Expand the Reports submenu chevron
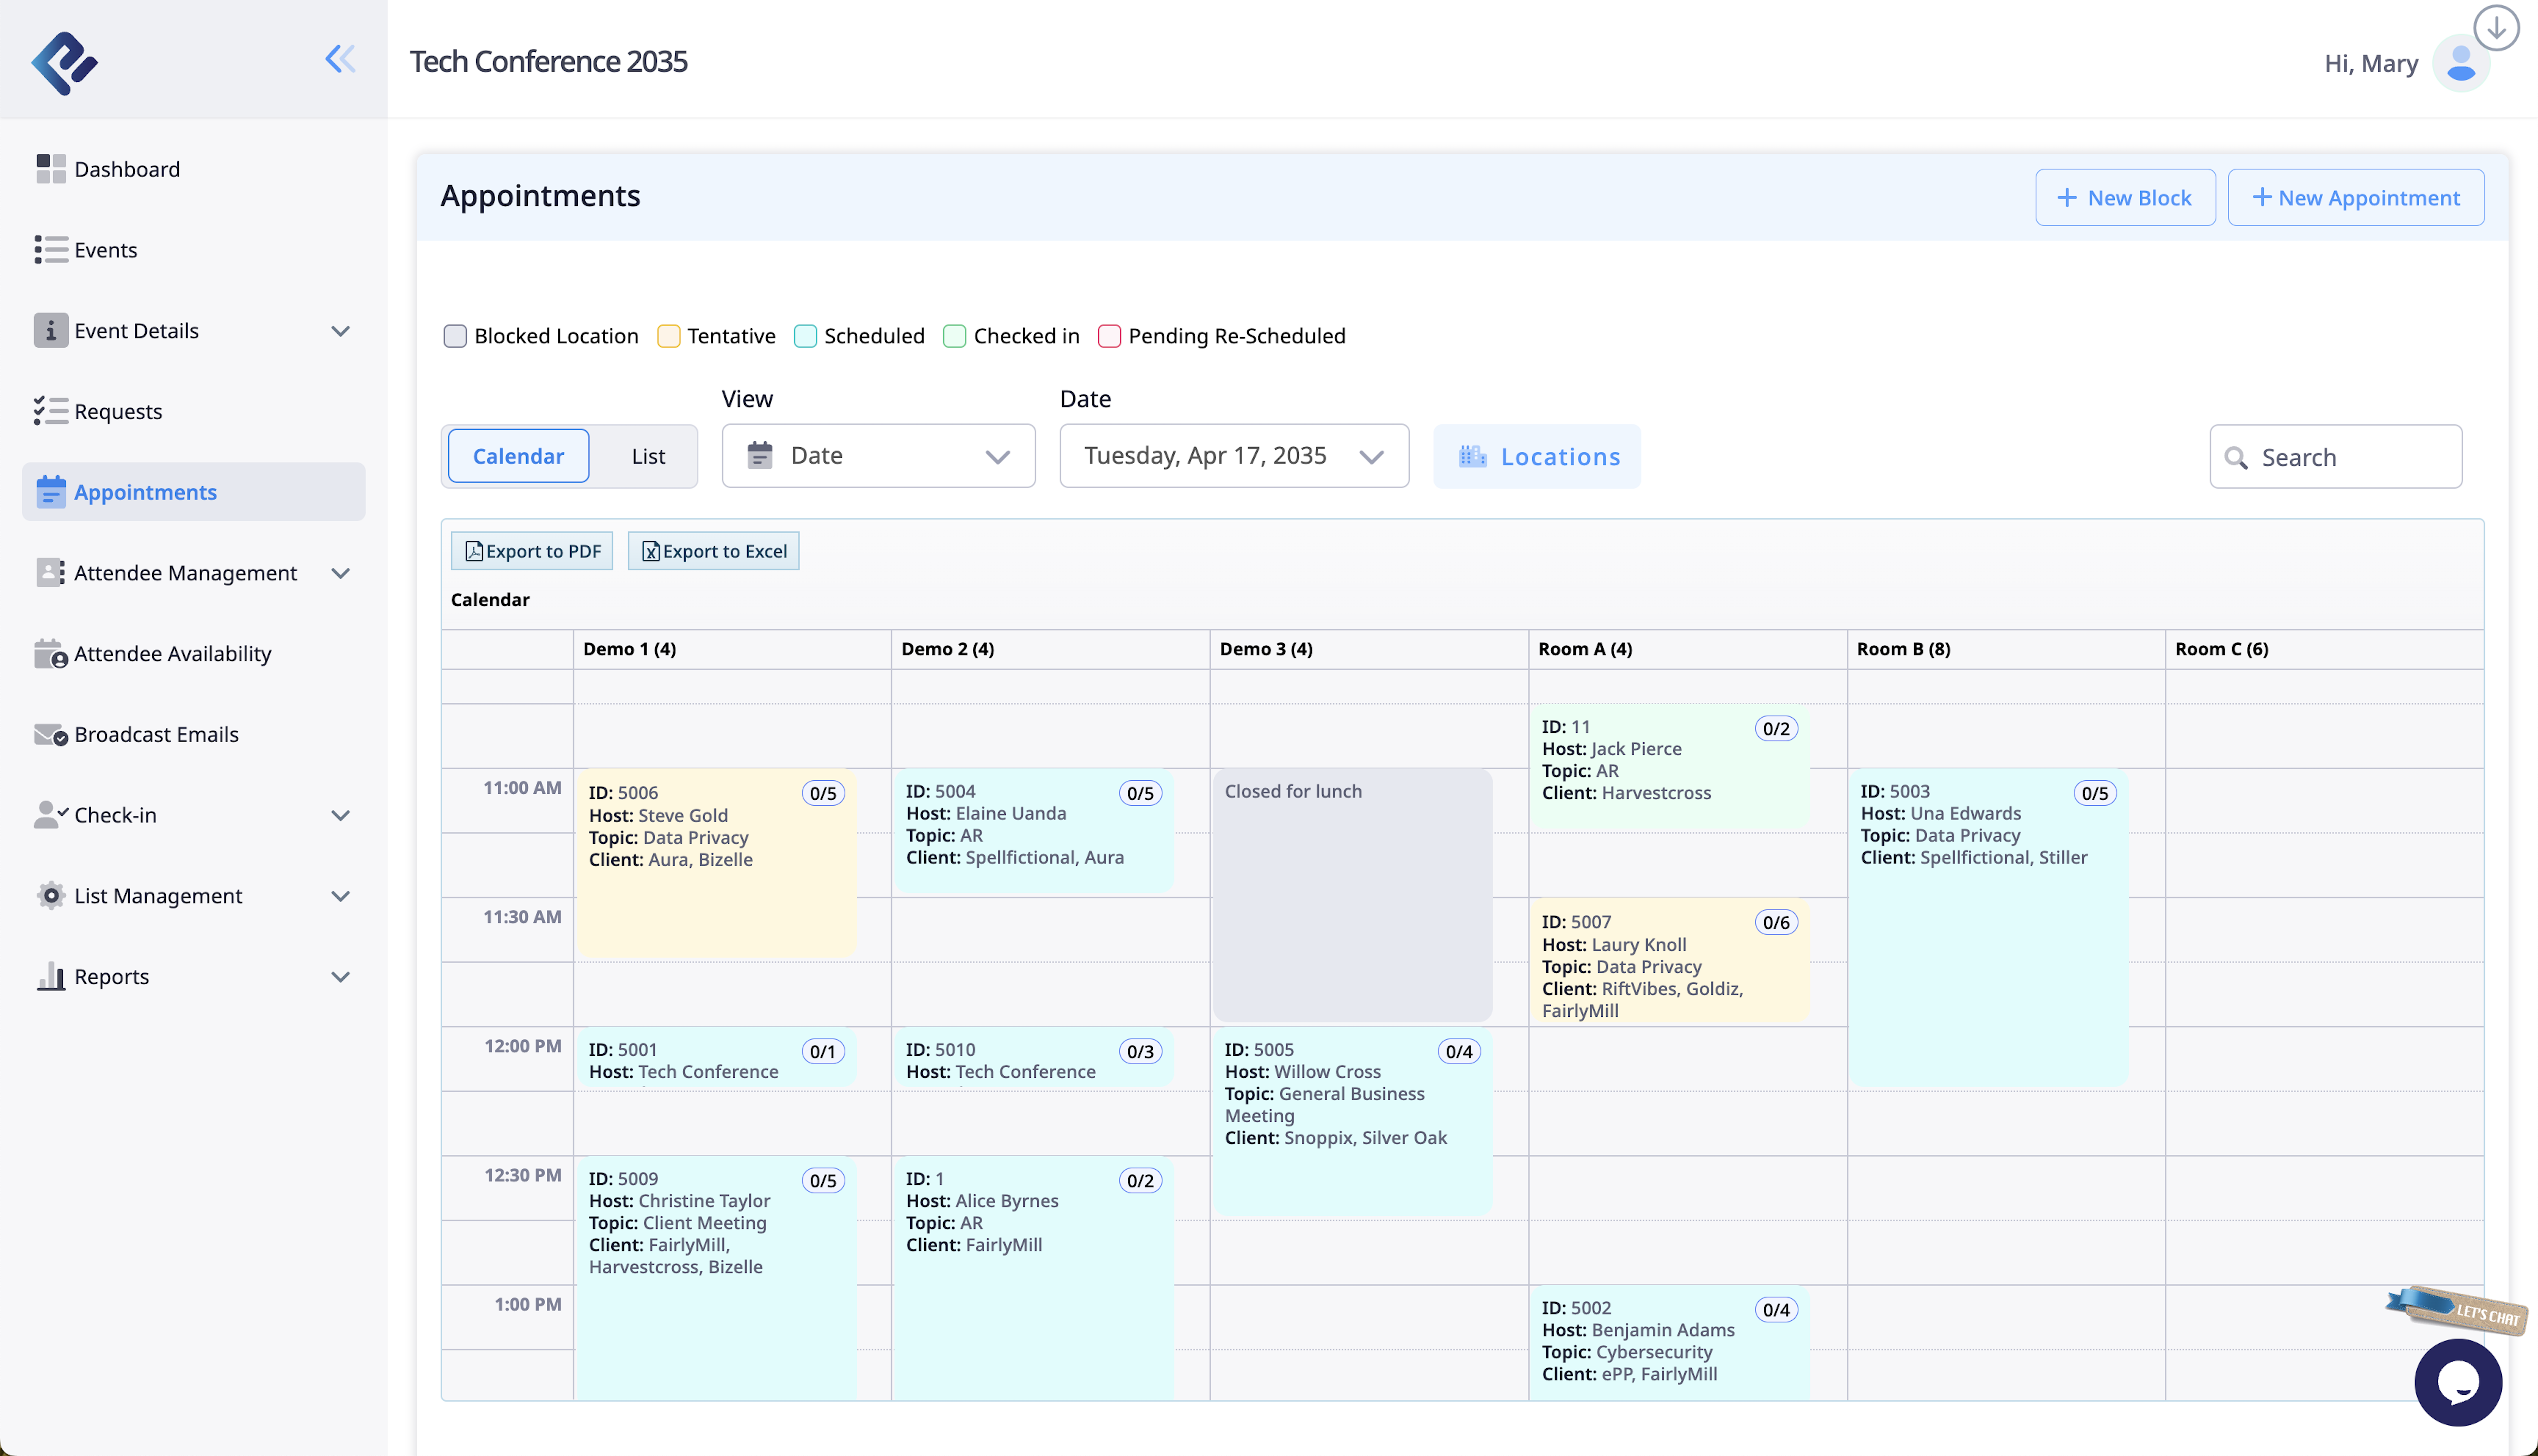 [340, 977]
